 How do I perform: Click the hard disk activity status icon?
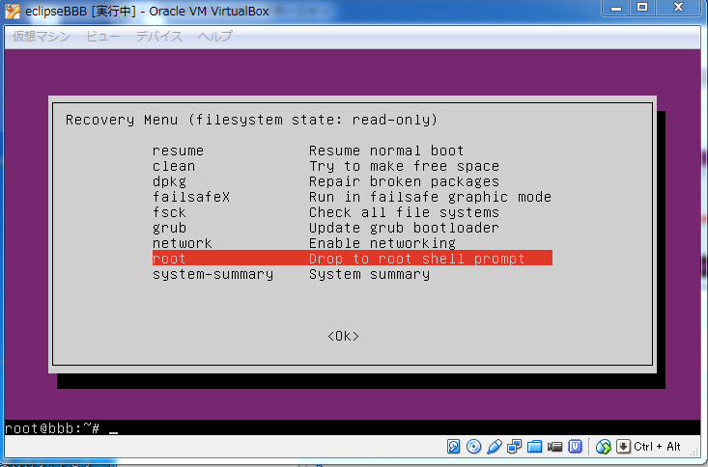coord(453,447)
